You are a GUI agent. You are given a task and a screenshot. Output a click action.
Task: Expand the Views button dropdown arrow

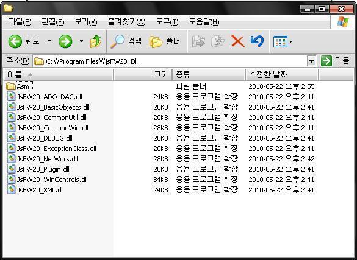[290, 42]
